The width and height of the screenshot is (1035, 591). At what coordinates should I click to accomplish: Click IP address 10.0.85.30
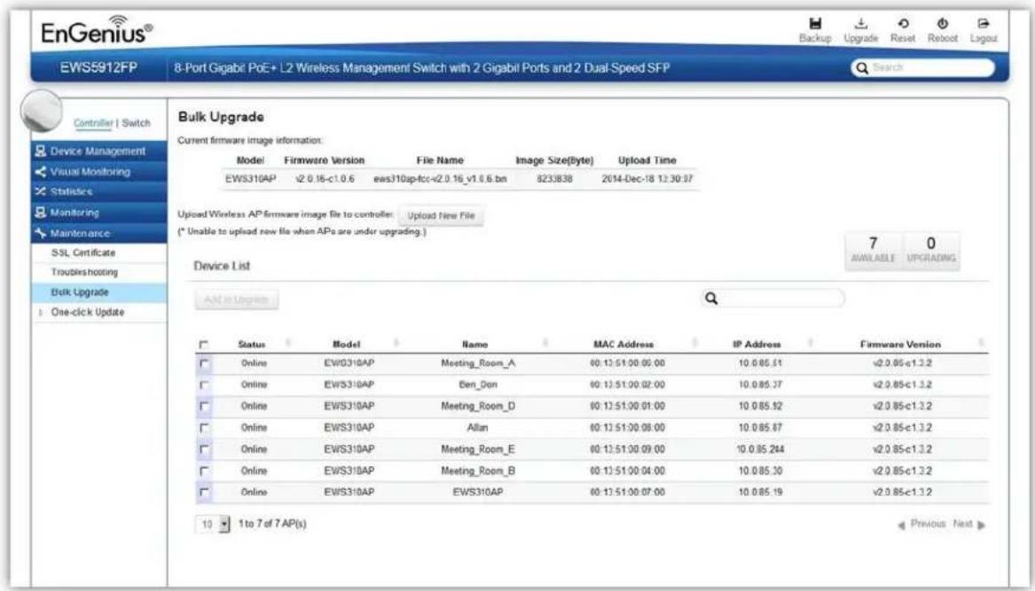[x=760, y=471]
